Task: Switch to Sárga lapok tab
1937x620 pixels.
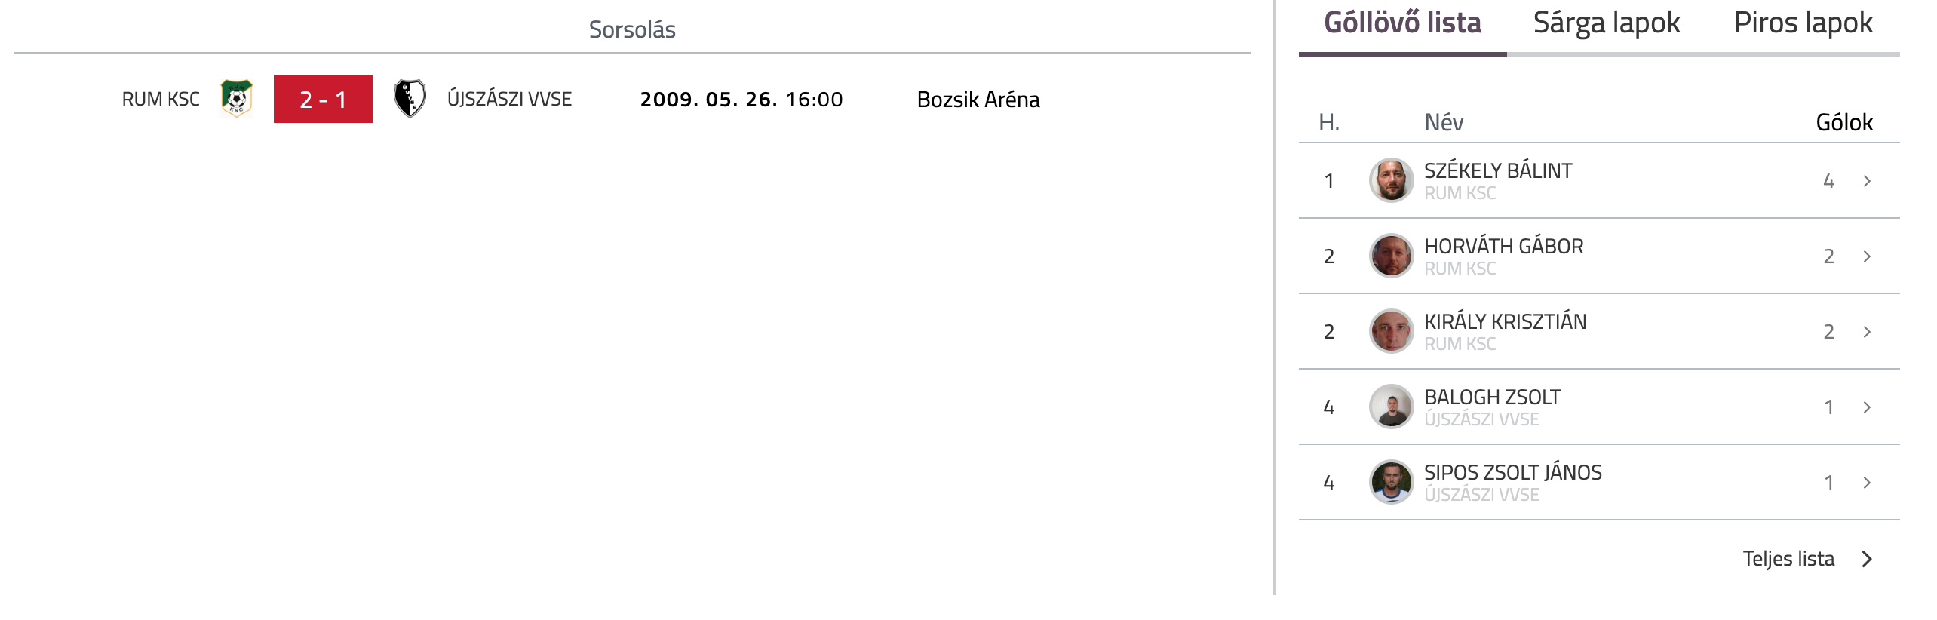Action: [x=1606, y=23]
